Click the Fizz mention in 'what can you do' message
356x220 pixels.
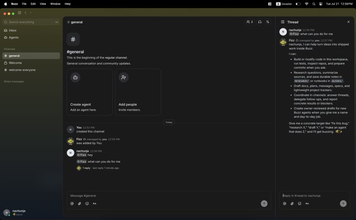[81, 161]
